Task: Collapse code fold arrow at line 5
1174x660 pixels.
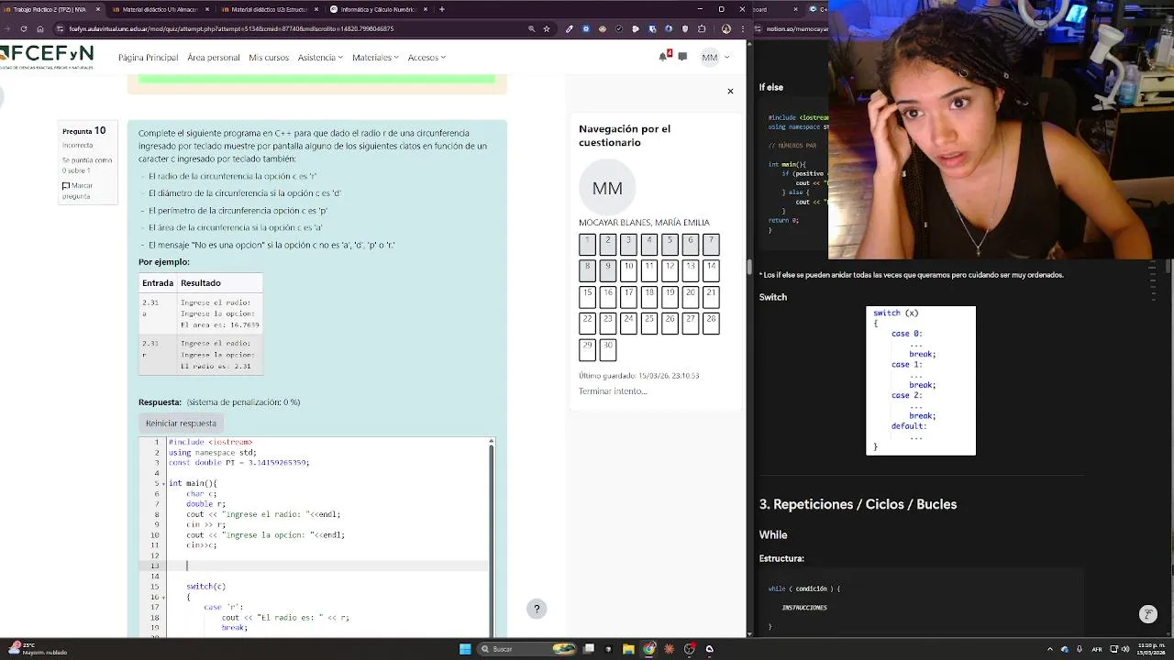Action: pos(164,483)
